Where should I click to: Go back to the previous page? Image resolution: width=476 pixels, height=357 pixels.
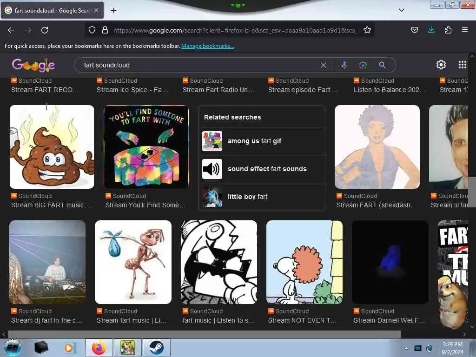point(11,30)
